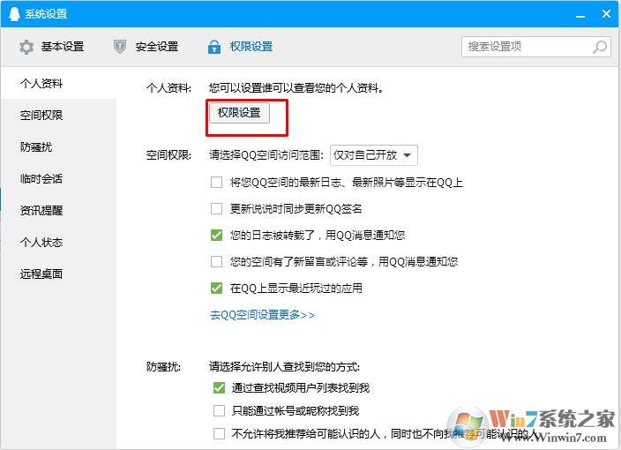Check 不允许将我推荐给可能认识的人 option

(219, 433)
